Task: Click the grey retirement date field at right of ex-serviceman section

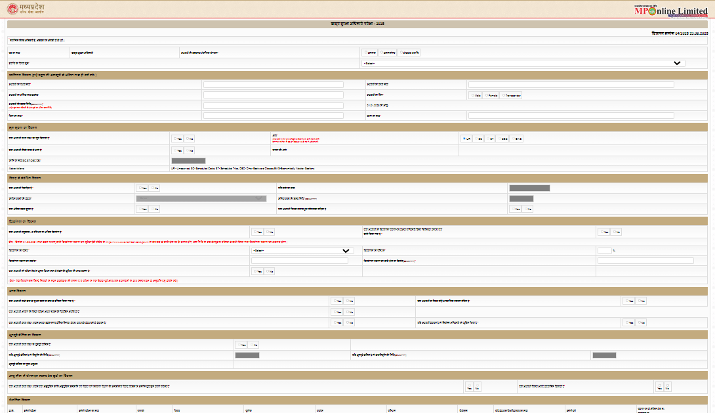Action: pyautogui.click(x=604, y=355)
